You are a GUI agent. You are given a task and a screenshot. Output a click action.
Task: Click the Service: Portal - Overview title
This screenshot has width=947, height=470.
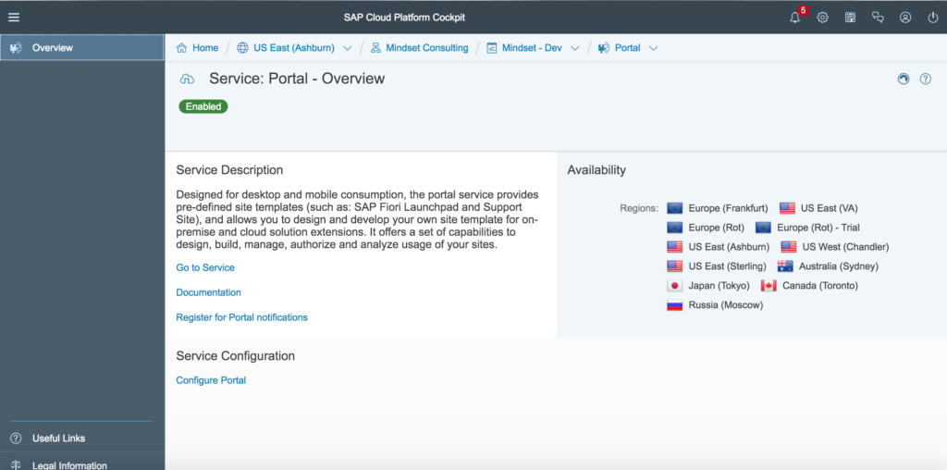click(297, 79)
